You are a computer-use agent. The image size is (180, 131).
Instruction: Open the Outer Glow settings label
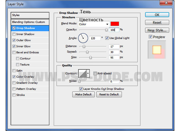point(24,40)
